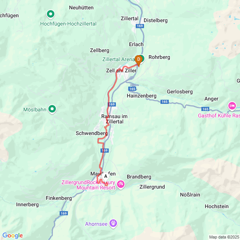Select the Möslbahn green pin icon
240x240 pixels.
(x=52, y=109)
